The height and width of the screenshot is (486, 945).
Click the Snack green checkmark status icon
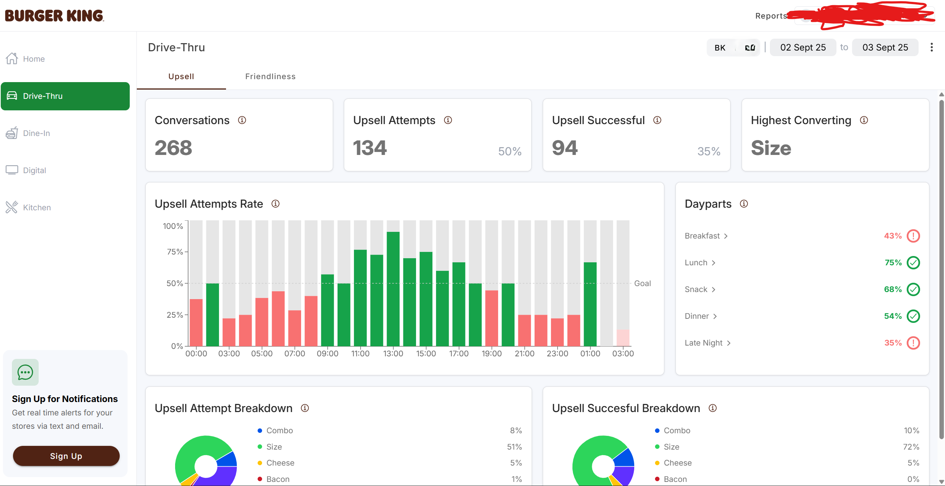pyautogui.click(x=913, y=289)
